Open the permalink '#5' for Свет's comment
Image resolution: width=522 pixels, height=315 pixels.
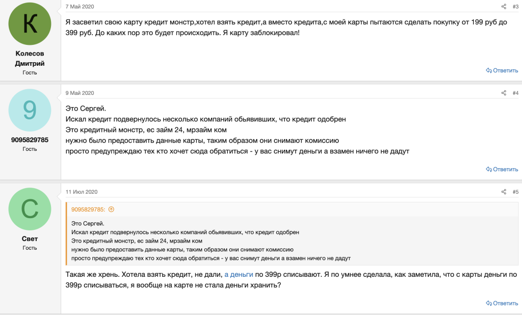(x=514, y=191)
